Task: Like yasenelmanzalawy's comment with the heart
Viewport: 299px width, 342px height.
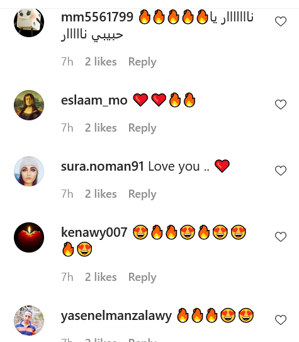Action: [x=281, y=320]
